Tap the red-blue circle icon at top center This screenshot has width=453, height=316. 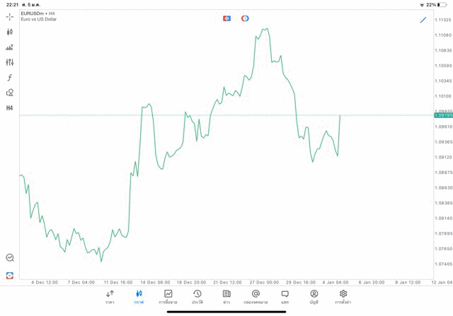point(245,18)
